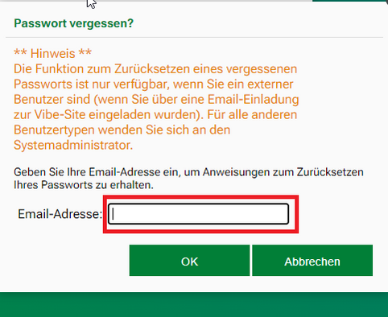Cancel the dialog via Abbrechen button
This screenshot has height=317, width=388.
point(312,260)
